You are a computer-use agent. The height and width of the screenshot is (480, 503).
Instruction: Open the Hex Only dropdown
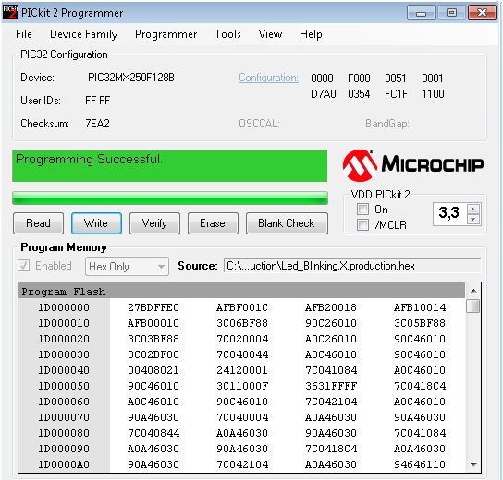coord(127,266)
